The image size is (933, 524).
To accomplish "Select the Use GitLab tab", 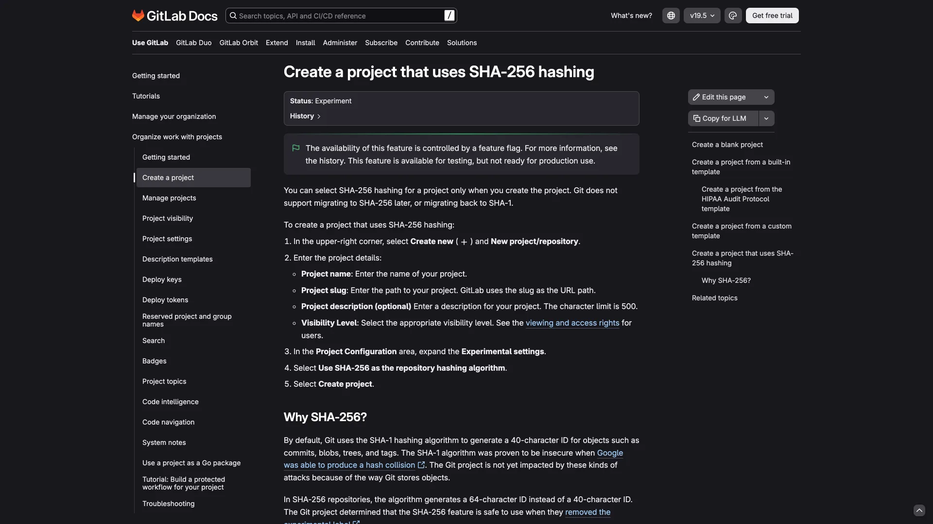I will pyautogui.click(x=150, y=43).
